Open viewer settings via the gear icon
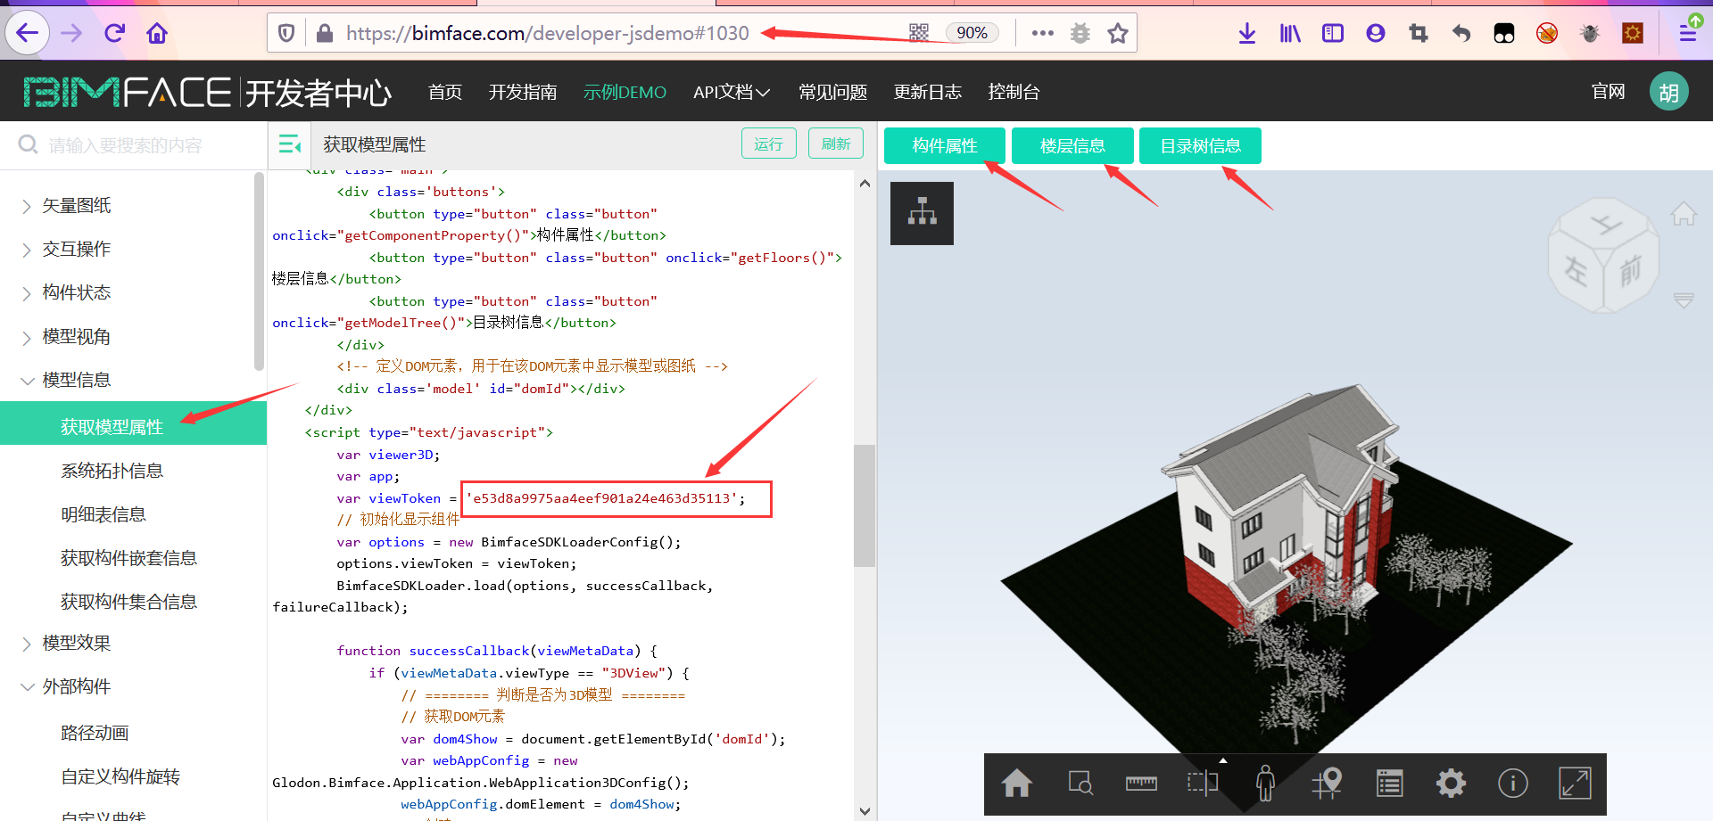 click(x=1450, y=784)
